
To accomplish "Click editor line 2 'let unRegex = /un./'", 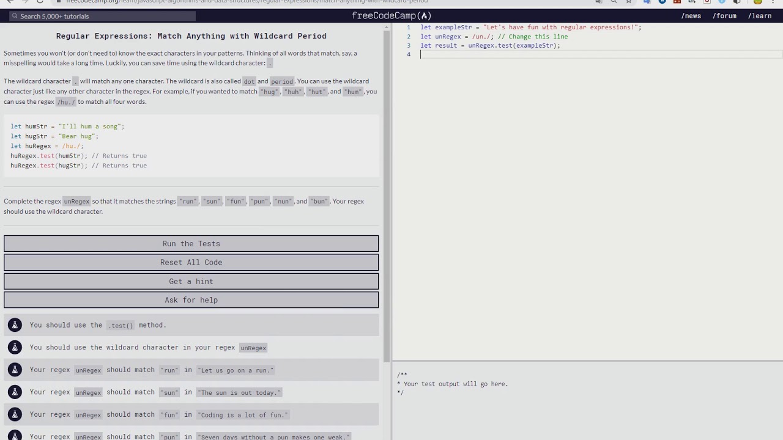I will [494, 37].
